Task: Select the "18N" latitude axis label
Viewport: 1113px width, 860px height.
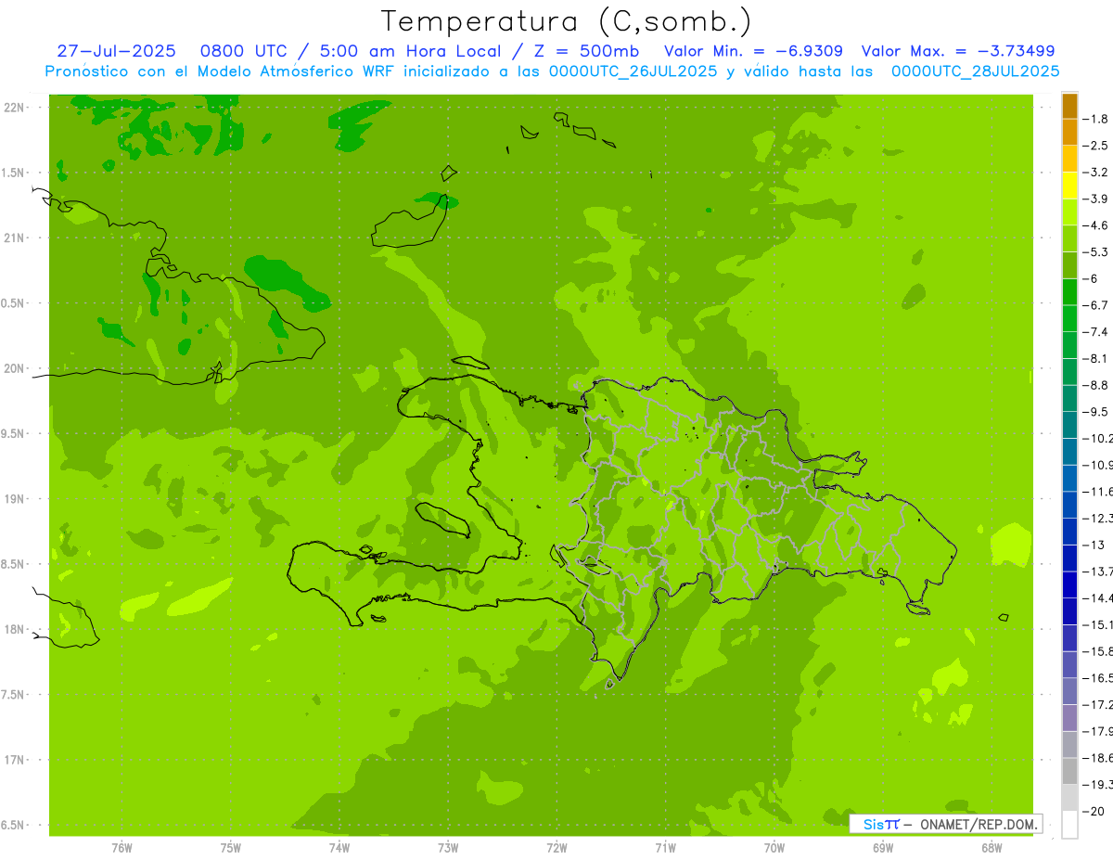Action: (x=13, y=629)
